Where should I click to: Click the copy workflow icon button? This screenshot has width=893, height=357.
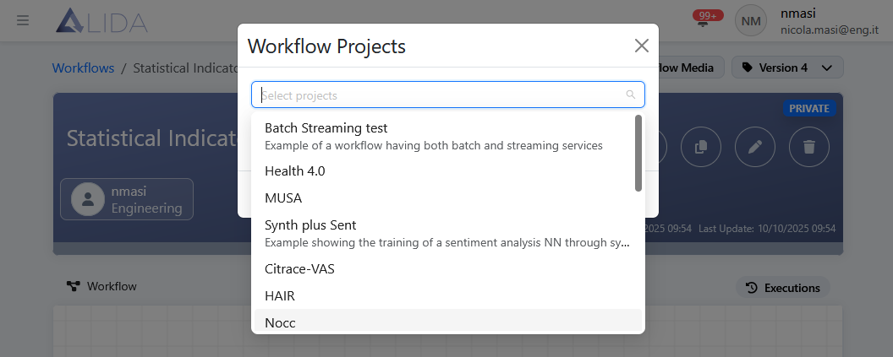coord(701,147)
